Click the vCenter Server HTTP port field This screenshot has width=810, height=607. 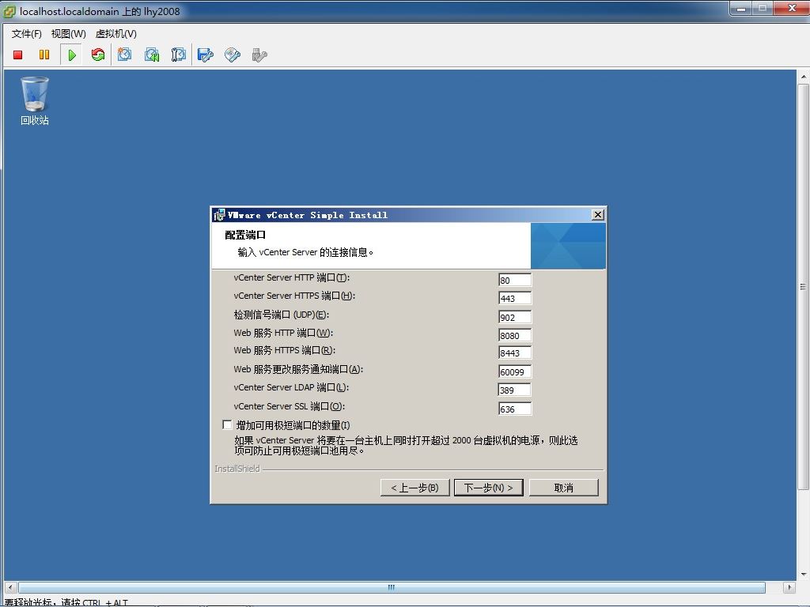(x=514, y=280)
